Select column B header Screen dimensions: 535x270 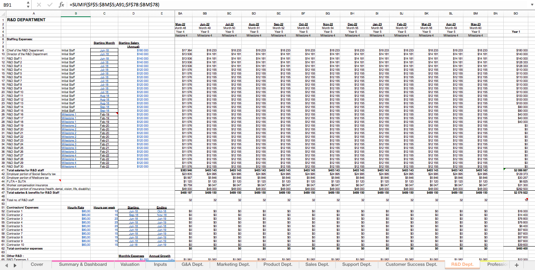tap(76, 13)
